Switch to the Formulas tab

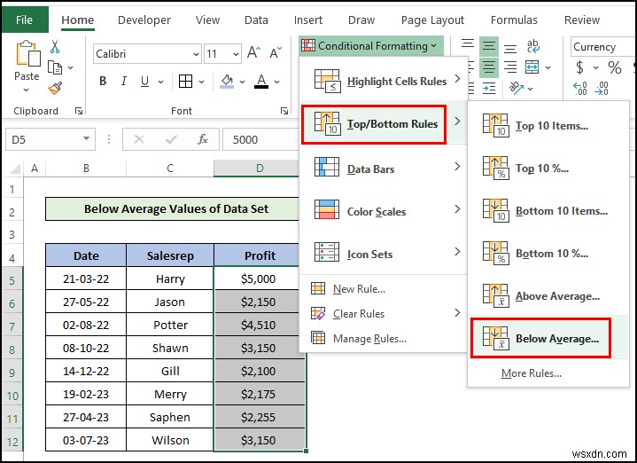coord(514,20)
